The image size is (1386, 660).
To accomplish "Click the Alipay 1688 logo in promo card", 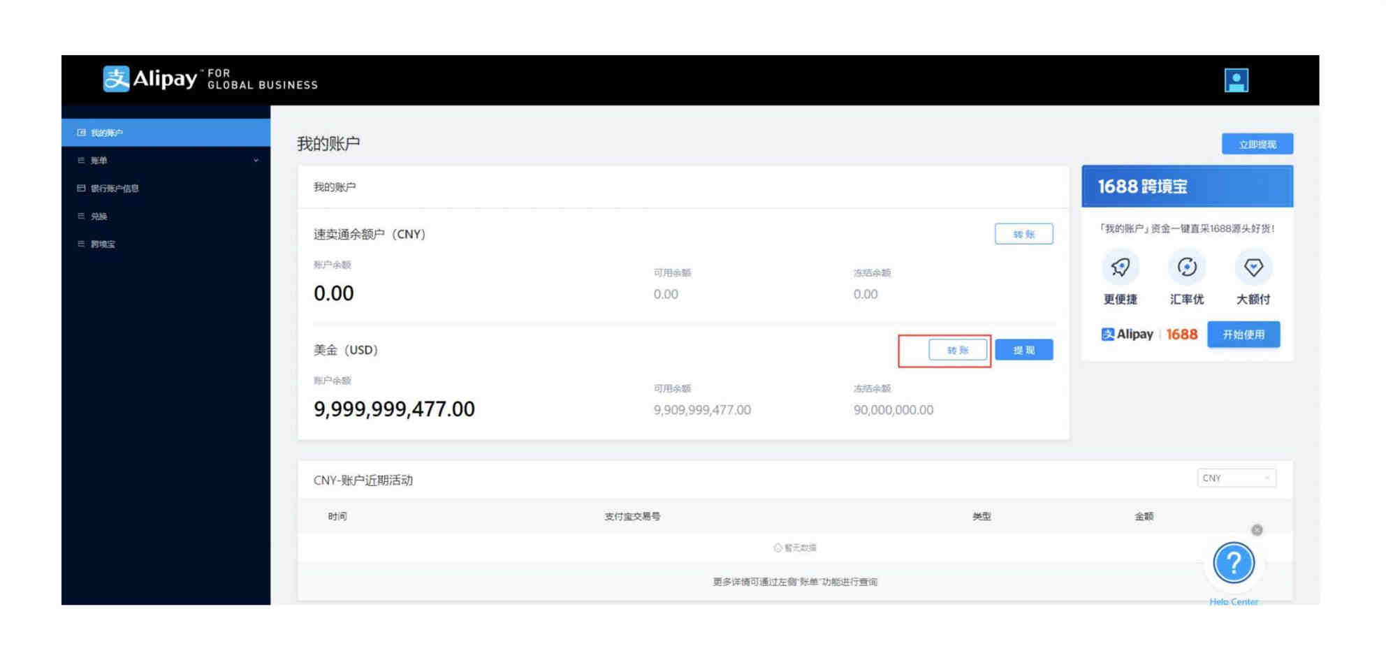I will [1149, 335].
